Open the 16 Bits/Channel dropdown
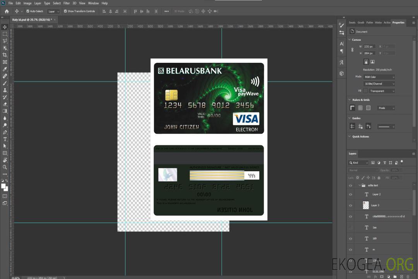This screenshot has width=418, height=279. click(379, 84)
